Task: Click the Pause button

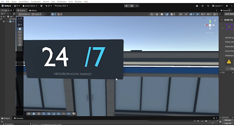Action: [131, 6]
